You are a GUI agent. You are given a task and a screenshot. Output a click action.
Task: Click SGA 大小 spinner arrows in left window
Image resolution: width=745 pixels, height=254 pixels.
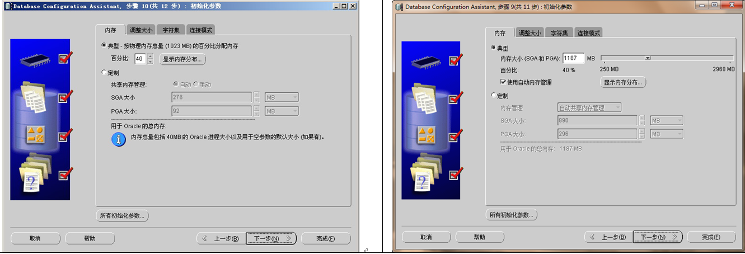(256, 97)
